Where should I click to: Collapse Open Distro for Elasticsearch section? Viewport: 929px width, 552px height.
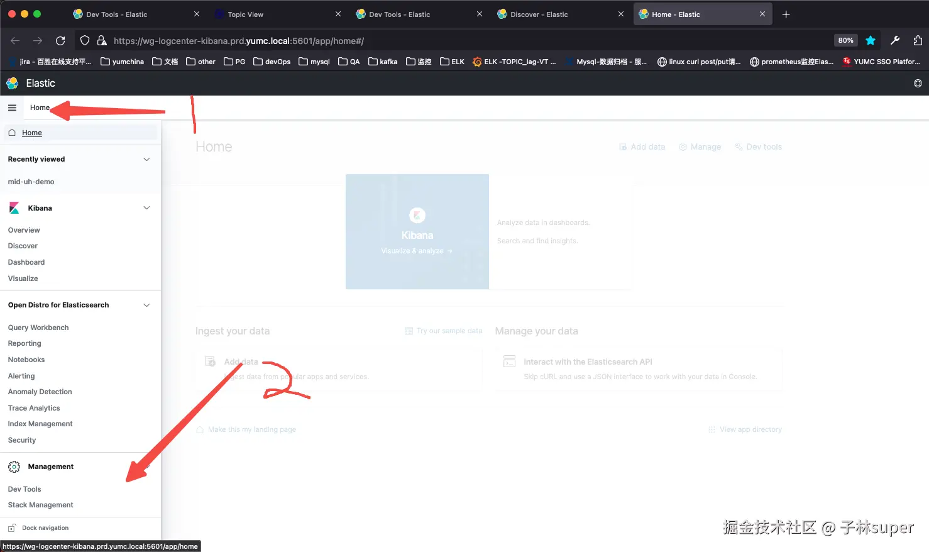pos(146,306)
